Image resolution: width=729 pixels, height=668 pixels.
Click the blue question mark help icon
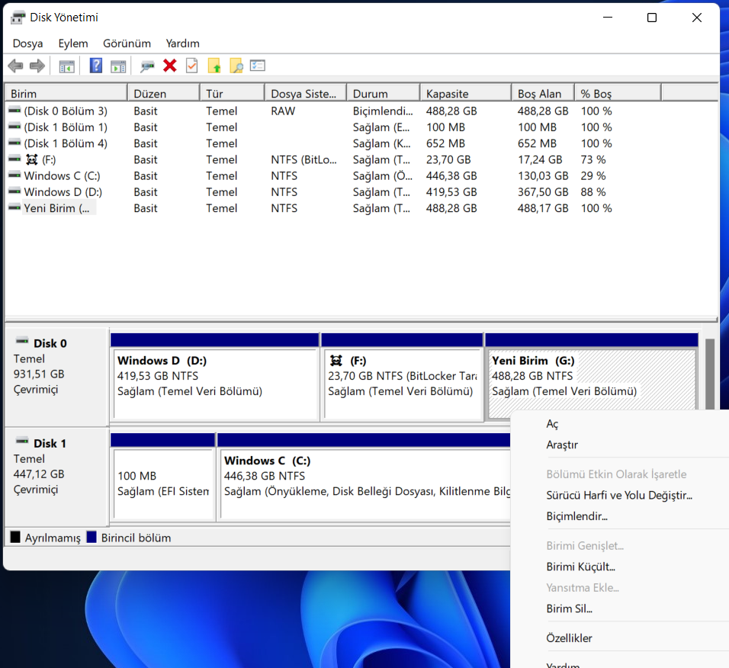pyautogui.click(x=95, y=66)
